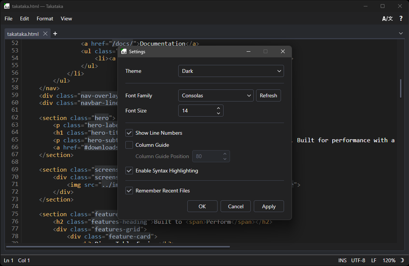Open the Font Family dropdown
Image resolution: width=409 pixels, height=266 pixels.
216,95
